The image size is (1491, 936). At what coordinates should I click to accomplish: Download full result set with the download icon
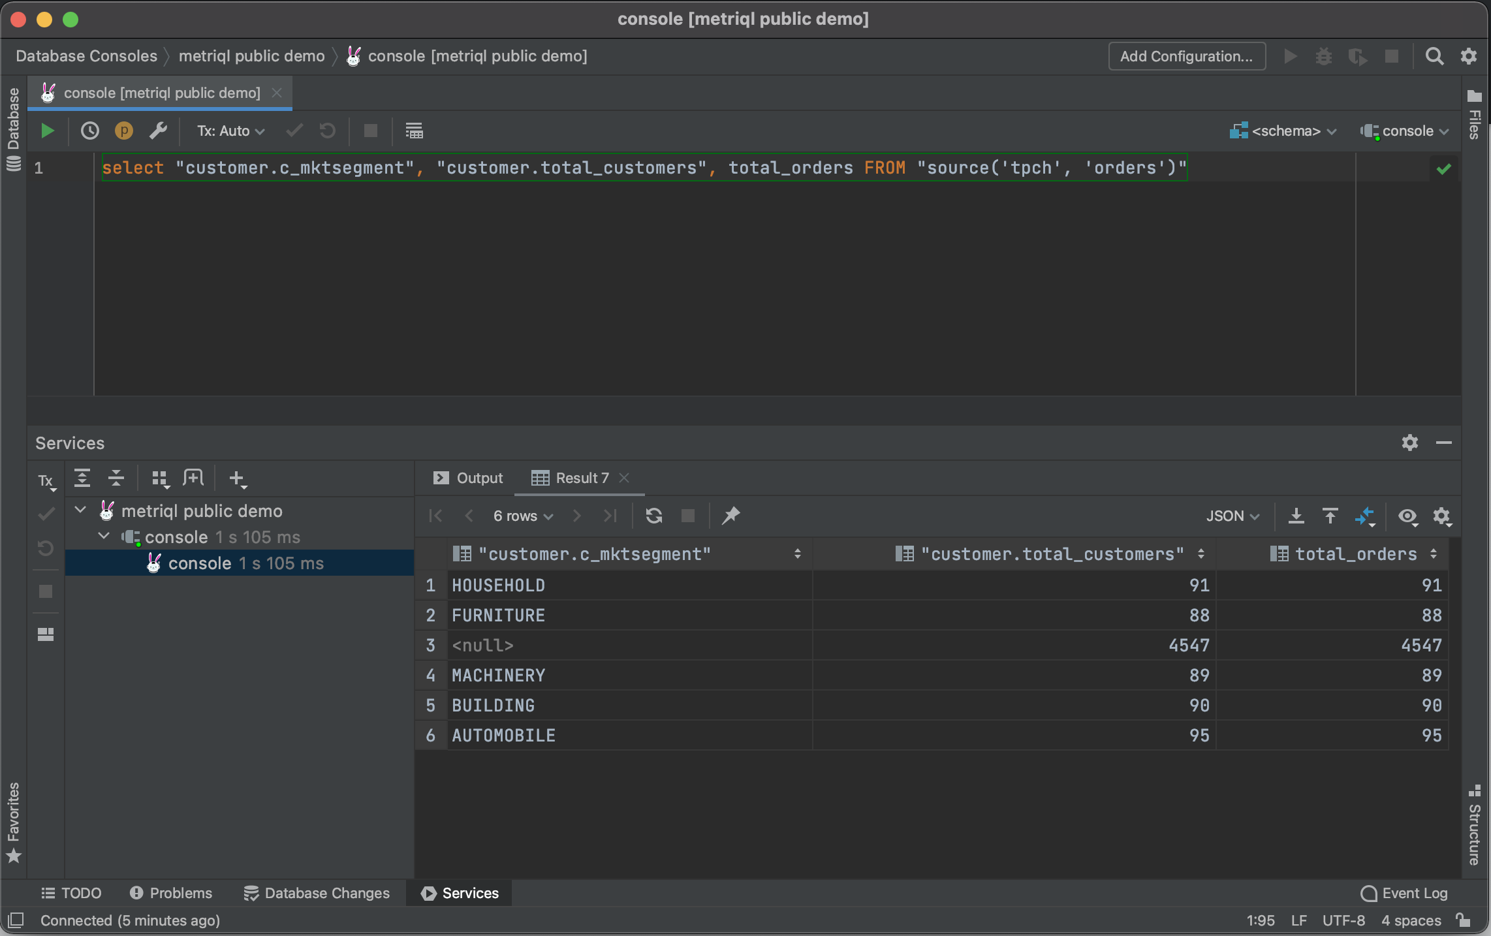[1296, 516]
